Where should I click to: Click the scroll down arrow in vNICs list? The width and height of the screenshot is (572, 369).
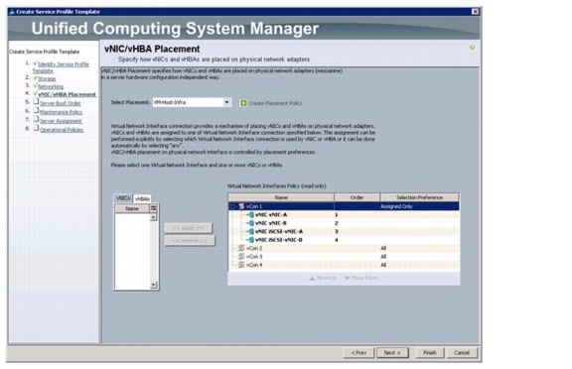click(154, 285)
